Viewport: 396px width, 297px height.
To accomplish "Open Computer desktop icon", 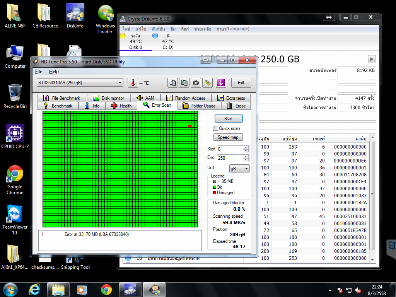I will tap(15, 56).
